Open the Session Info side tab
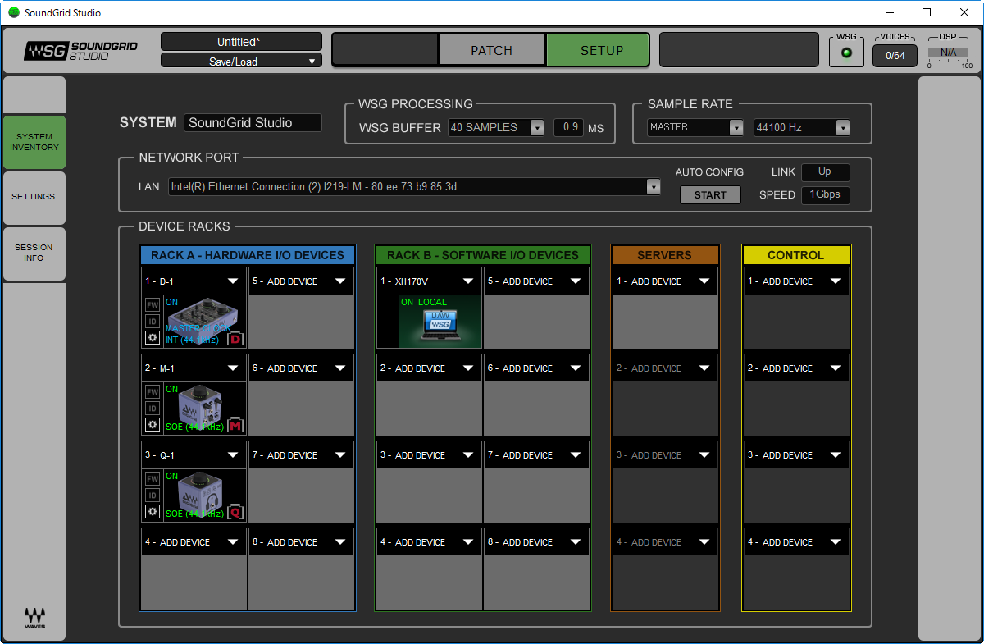 [x=34, y=253]
